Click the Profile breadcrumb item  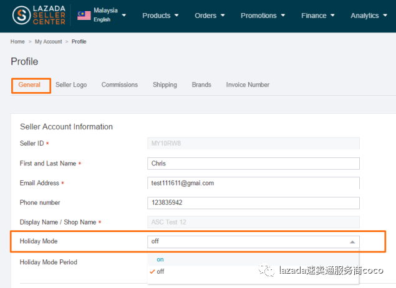79,42
